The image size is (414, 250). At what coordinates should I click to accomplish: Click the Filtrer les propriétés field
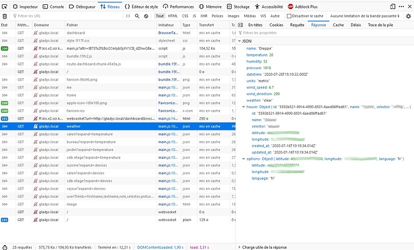[x=325, y=33]
